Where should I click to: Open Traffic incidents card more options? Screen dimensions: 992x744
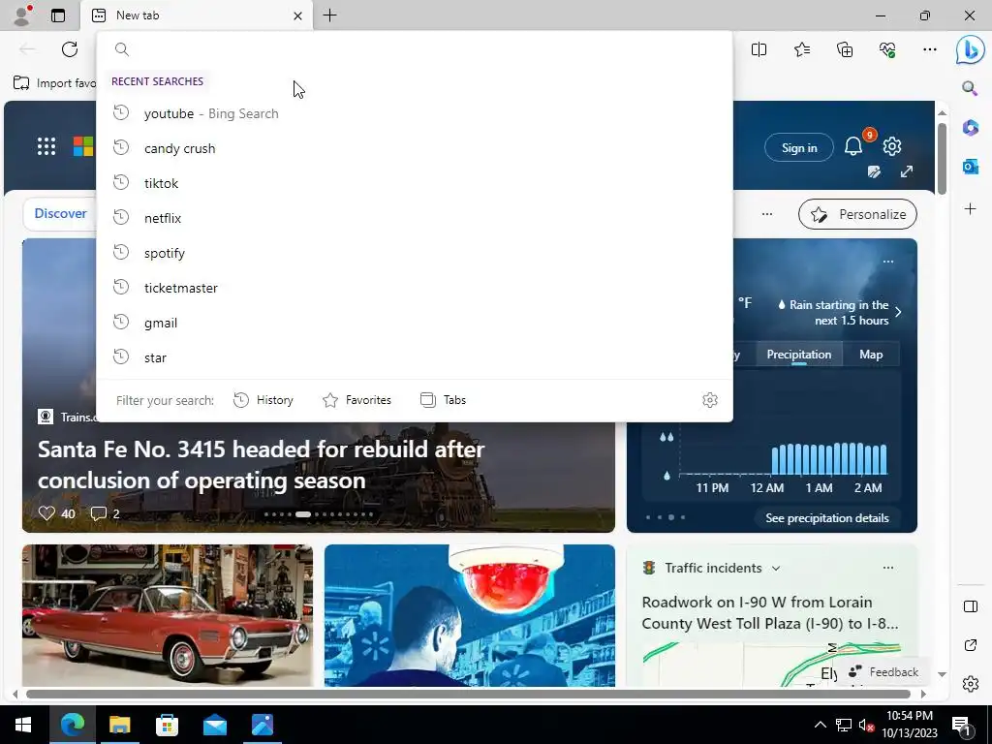point(888,568)
